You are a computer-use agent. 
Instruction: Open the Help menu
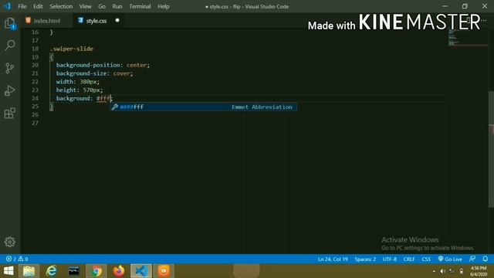coord(163,6)
